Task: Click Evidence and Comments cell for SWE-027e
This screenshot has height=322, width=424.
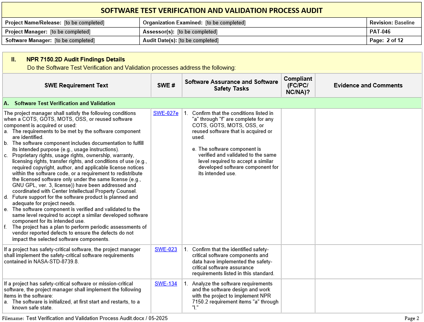Action: click(x=368, y=176)
